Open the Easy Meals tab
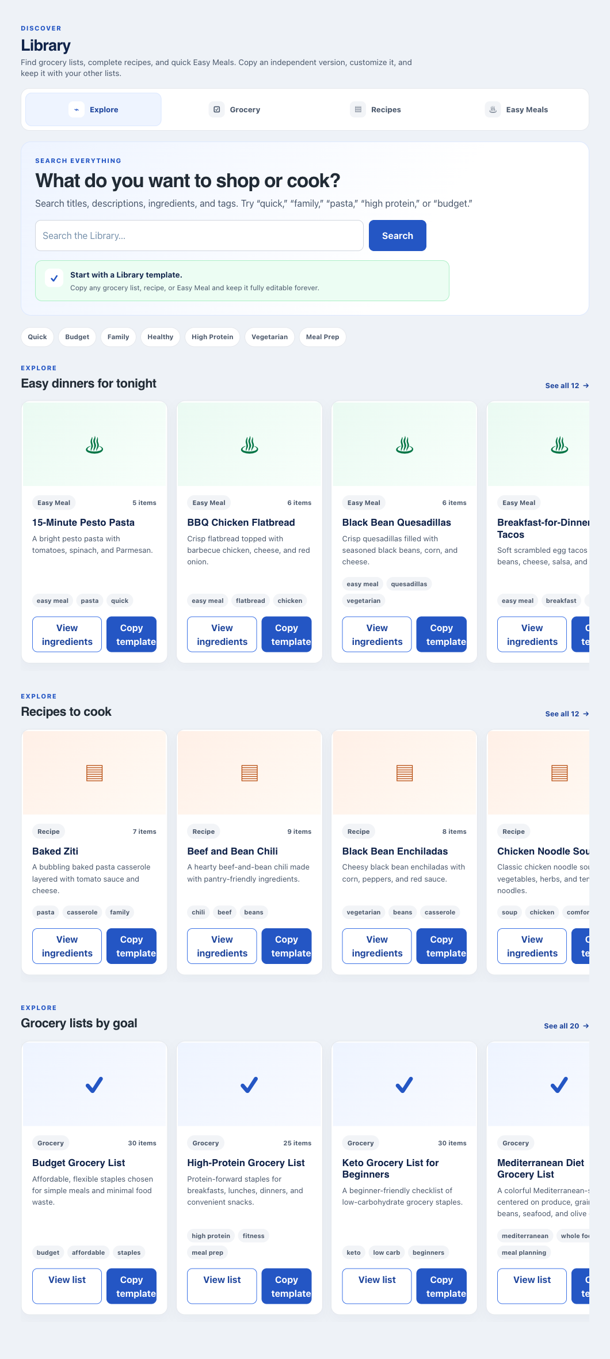 tap(516, 109)
